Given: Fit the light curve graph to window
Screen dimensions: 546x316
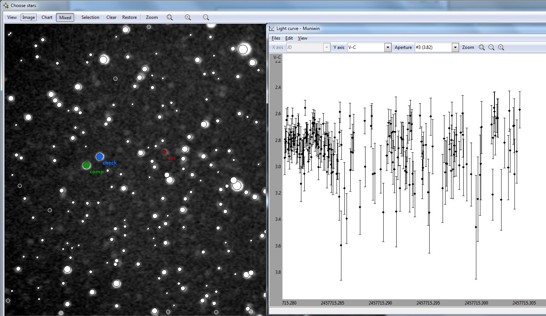Looking at the screenshot, I should click(482, 47).
